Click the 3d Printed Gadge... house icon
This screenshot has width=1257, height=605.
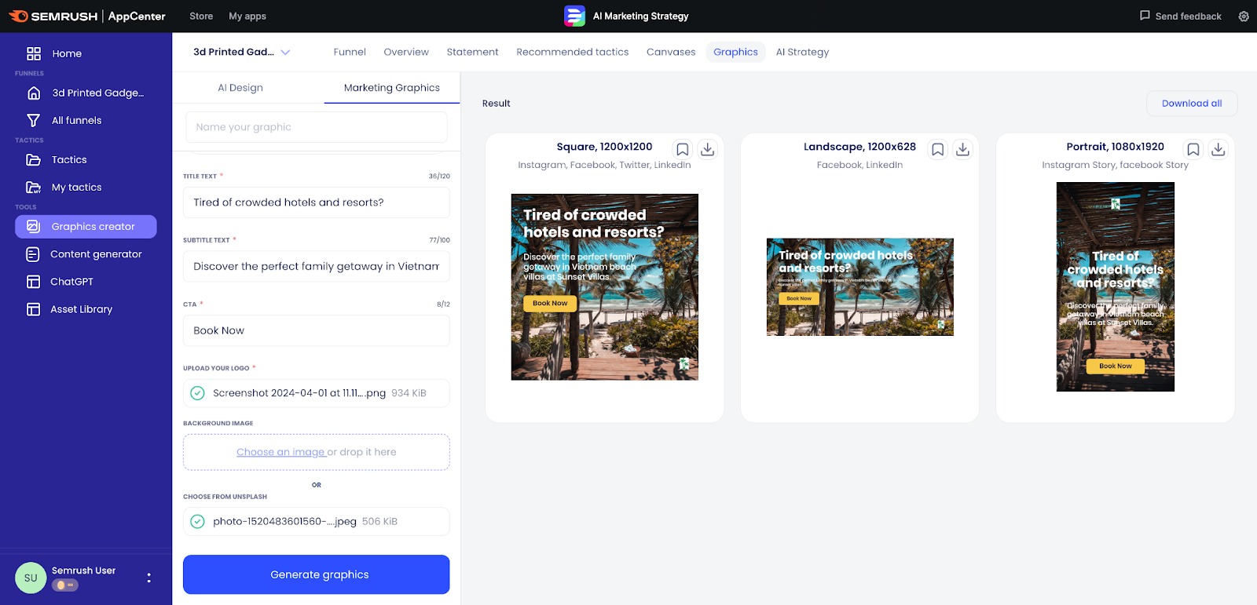[34, 93]
